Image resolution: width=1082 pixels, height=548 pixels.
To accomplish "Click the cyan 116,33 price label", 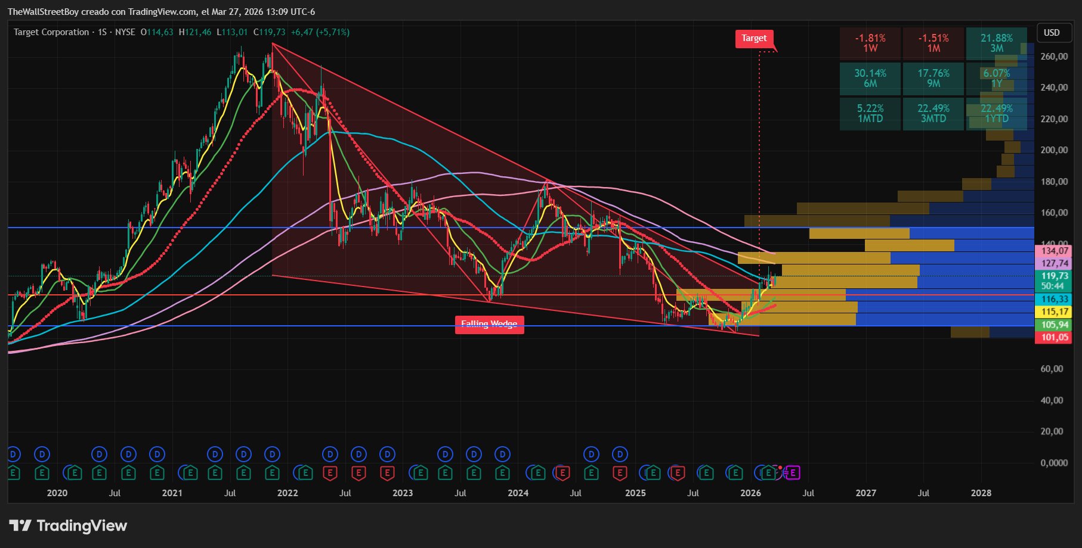I will (1055, 299).
